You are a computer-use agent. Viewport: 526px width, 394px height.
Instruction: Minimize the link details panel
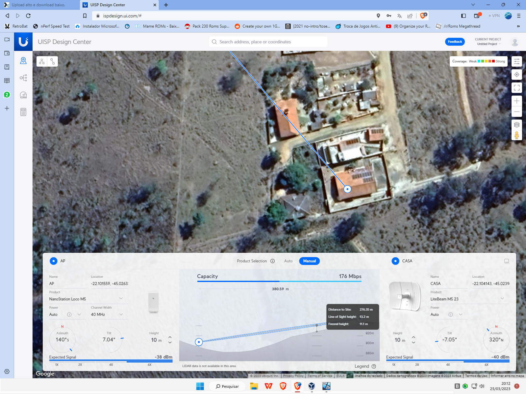[507, 261]
